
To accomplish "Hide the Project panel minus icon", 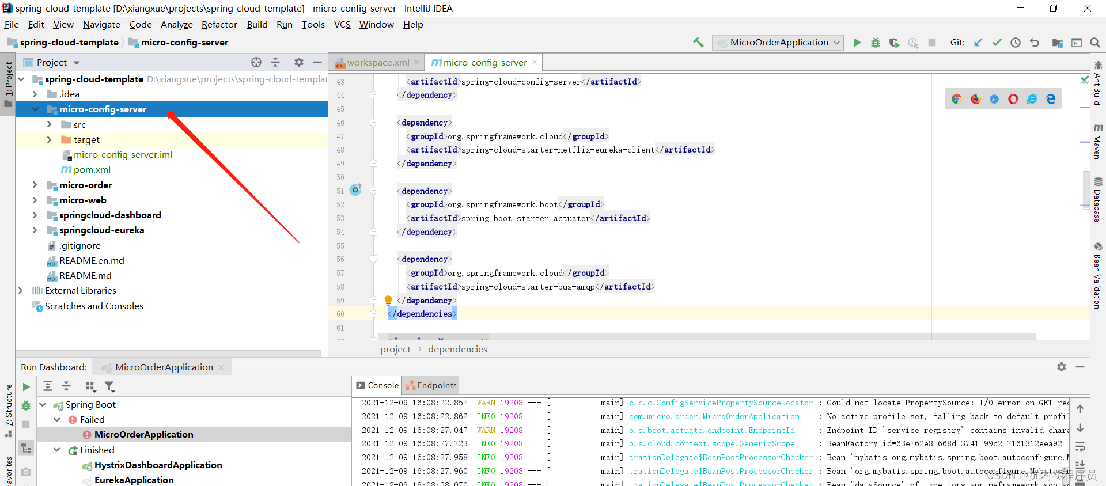I will [x=317, y=62].
